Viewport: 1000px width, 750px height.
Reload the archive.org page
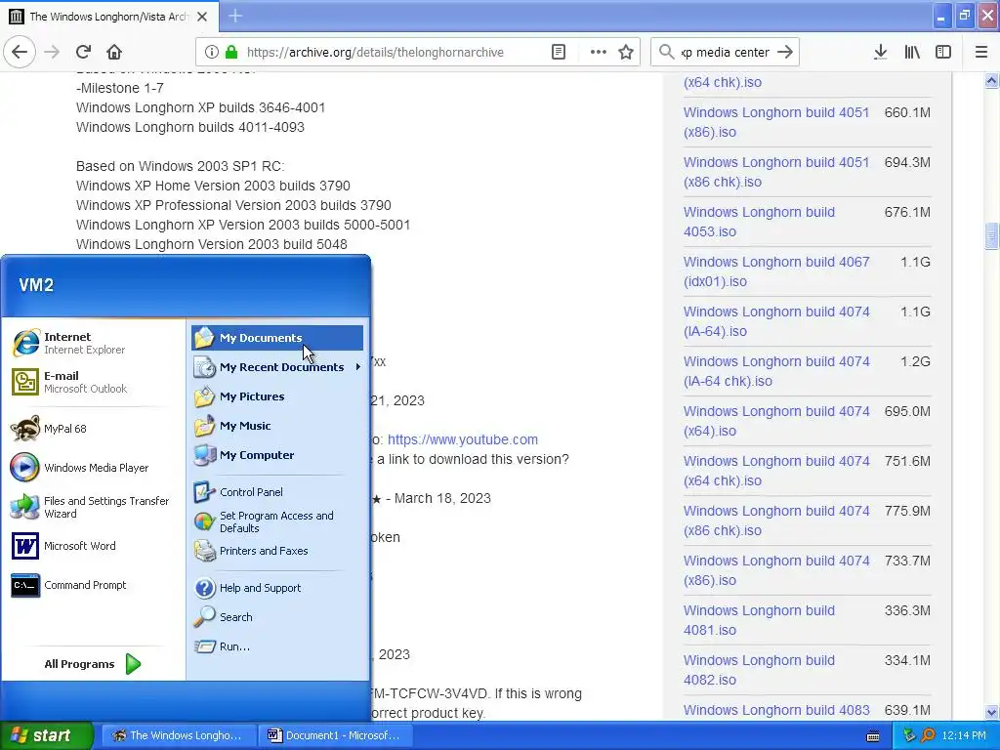[x=84, y=53]
